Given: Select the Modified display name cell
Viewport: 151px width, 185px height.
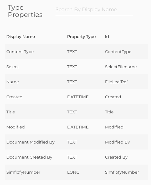Looking at the screenshot, I should tap(15, 127).
